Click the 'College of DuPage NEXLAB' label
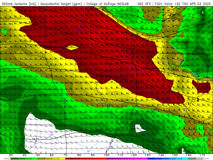Screen dimensions: 213x160 [x=107, y=4]
